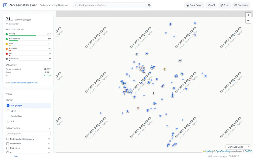Click the search magnifier icon
The width and height of the screenshot is (253, 158).
tap(76, 5)
